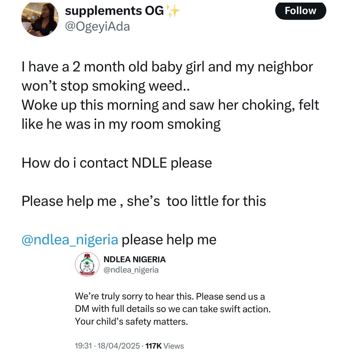Screen dimensions: 354x354
Task: Click the supplements OG display name
Action: (114, 11)
